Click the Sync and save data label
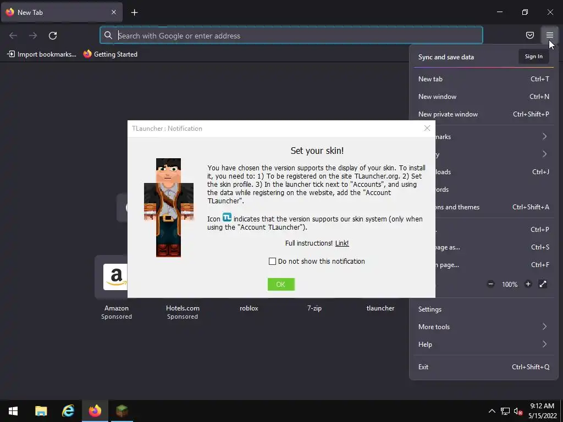The image size is (563, 422). tap(446, 57)
